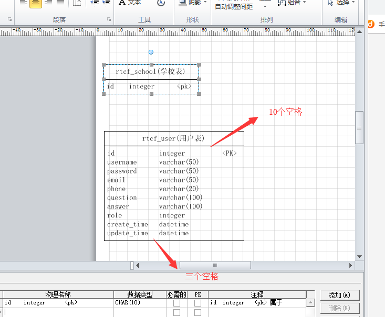
Task: Apply left text alignment
Action: [23, 3]
